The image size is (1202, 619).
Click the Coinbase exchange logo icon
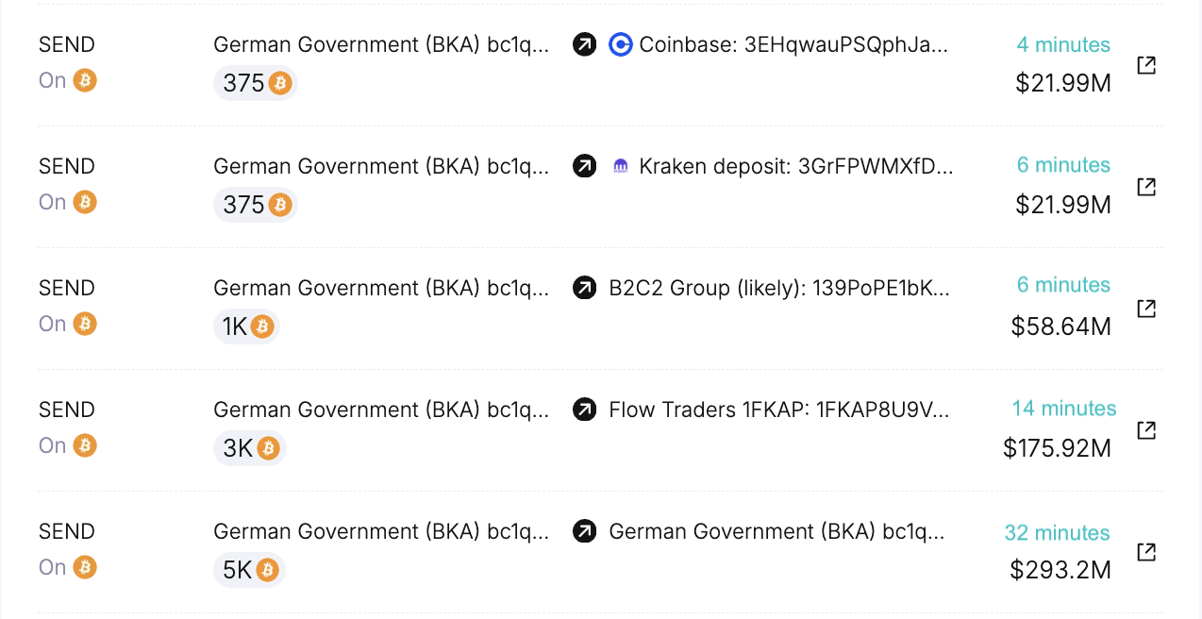coord(619,44)
